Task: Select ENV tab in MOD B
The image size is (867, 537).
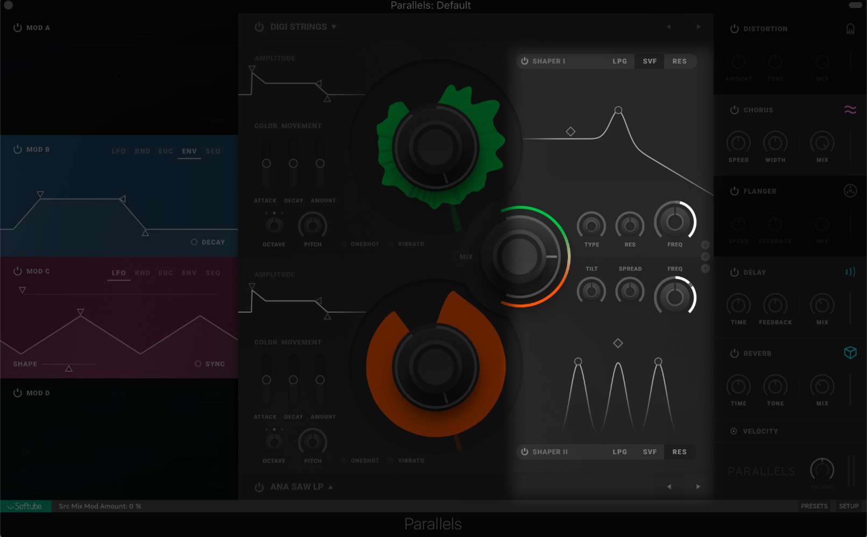Action: coord(189,151)
